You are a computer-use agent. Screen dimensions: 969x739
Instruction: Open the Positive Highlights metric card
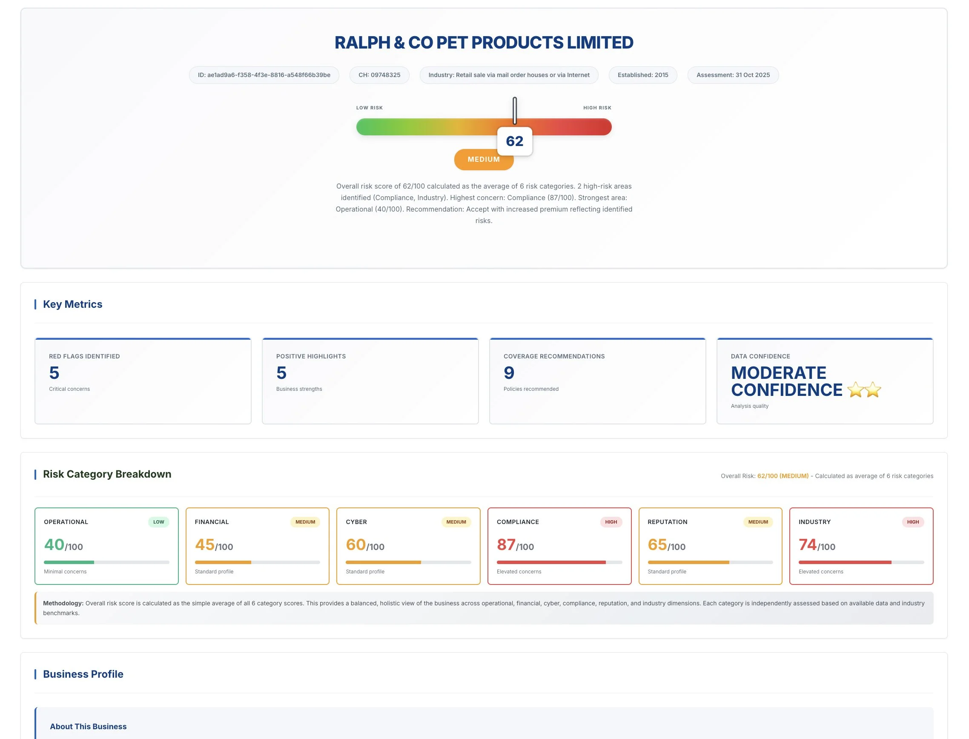[370, 381]
